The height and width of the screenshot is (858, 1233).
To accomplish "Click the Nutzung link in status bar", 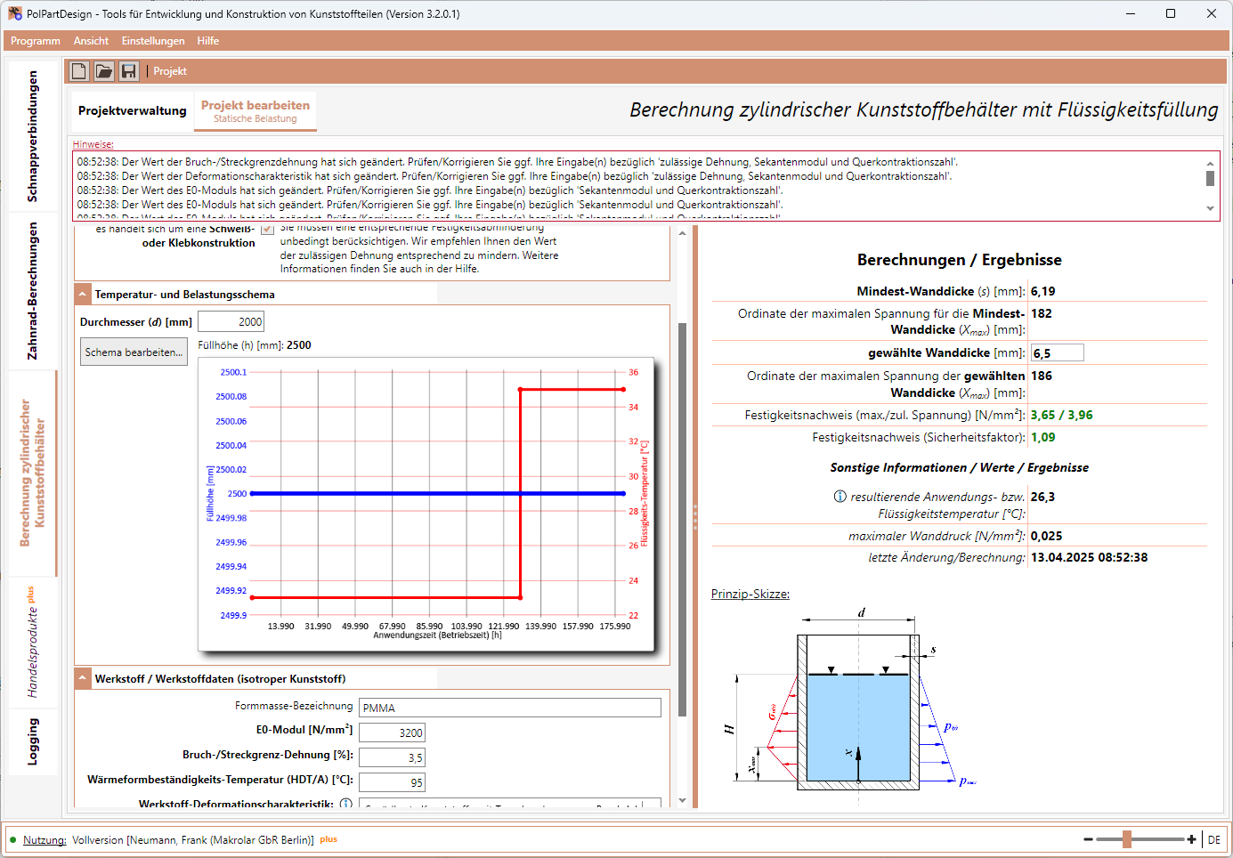I will pos(45,839).
